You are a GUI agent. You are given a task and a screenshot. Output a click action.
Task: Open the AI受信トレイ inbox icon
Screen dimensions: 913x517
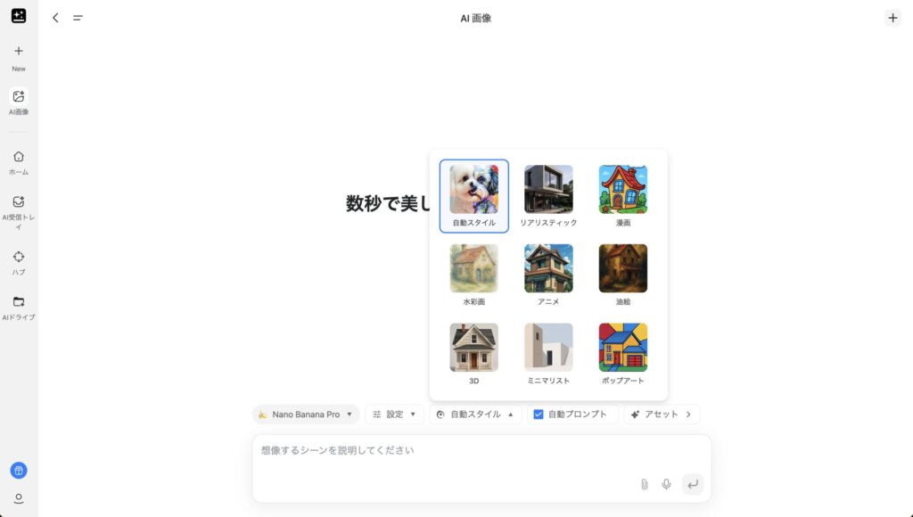click(19, 201)
